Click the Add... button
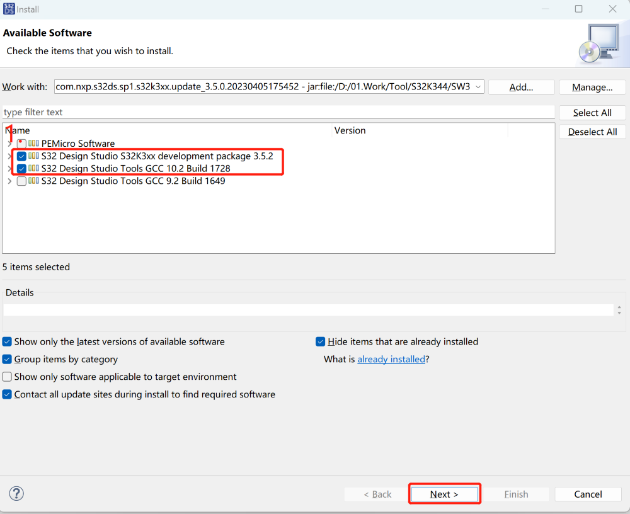This screenshot has height=514, width=630. [521, 87]
